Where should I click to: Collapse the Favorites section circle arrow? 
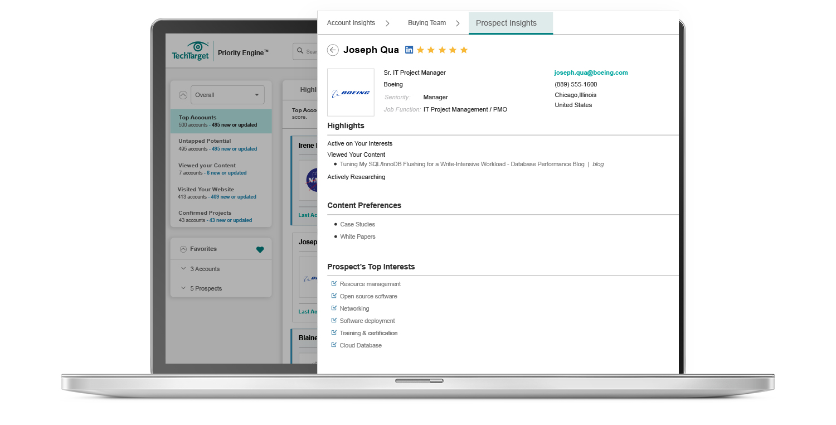point(183,249)
